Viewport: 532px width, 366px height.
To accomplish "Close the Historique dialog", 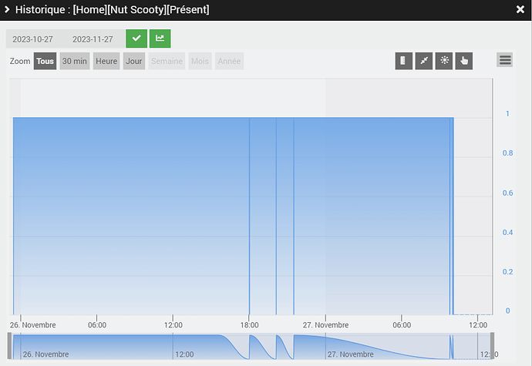I will coord(520,9).
